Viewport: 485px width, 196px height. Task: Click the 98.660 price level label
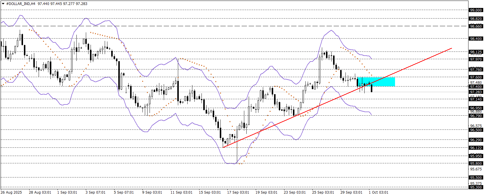click(476, 26)
